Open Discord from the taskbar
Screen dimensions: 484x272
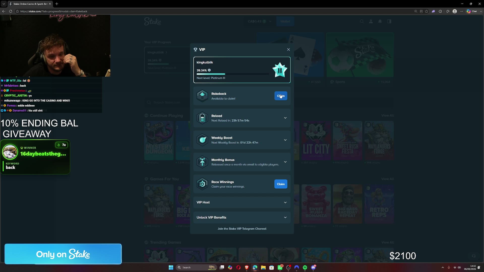[313, 267]
